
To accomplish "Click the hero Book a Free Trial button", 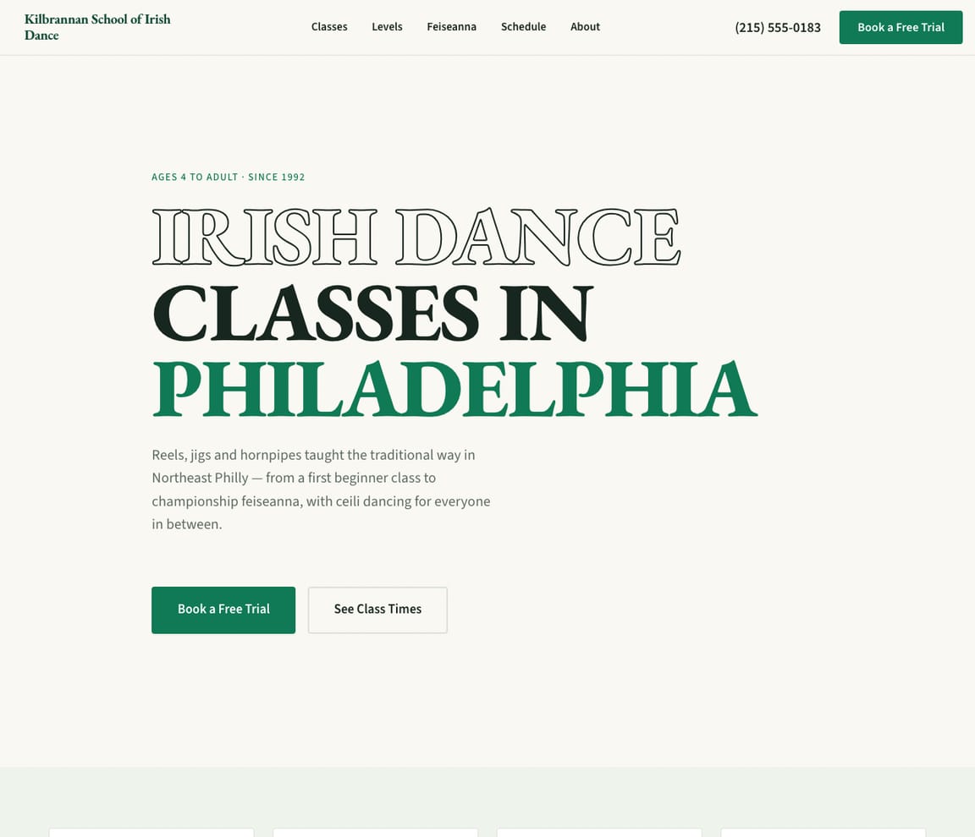I will click(223, 610).
